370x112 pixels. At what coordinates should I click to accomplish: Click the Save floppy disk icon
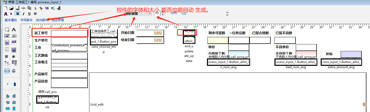(x=17, y=8)
